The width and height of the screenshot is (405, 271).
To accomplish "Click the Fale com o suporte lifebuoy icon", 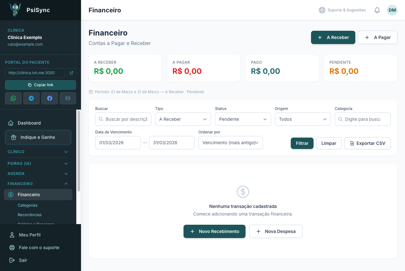I will pos(12,248).
